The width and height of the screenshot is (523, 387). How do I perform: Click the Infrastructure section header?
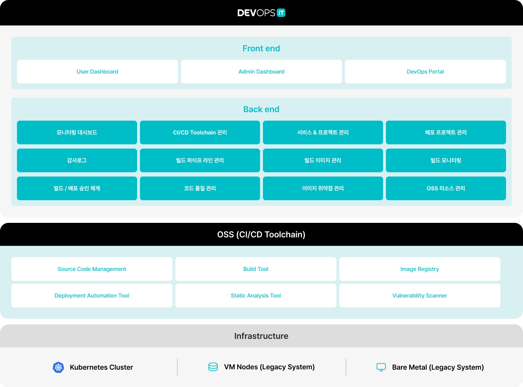tap(261, 336)
